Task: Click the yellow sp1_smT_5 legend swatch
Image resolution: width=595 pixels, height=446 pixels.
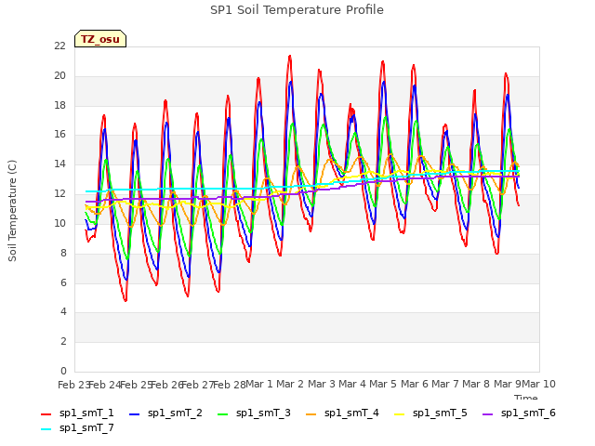Action: pyautogui.click(x=399, y=414)
